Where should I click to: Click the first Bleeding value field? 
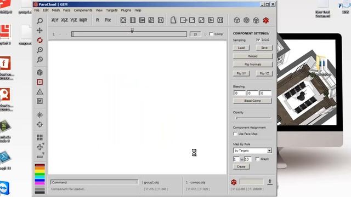coord(240,93)
